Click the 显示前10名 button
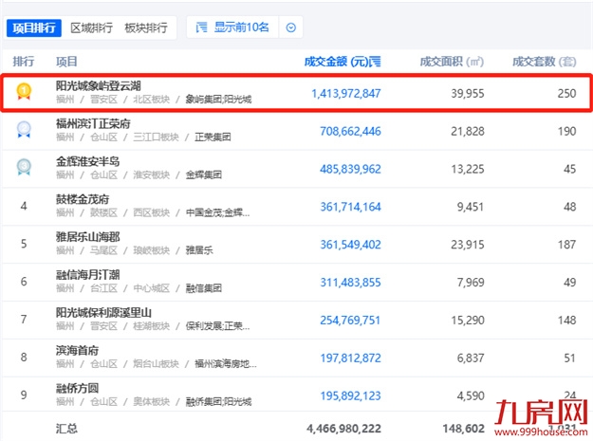The image size is (593, 441). click(x=232, y=28)
